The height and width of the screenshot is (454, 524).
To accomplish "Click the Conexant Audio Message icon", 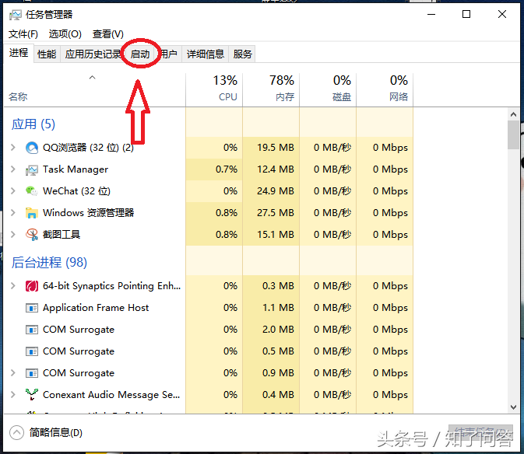I will click(32, 395).
